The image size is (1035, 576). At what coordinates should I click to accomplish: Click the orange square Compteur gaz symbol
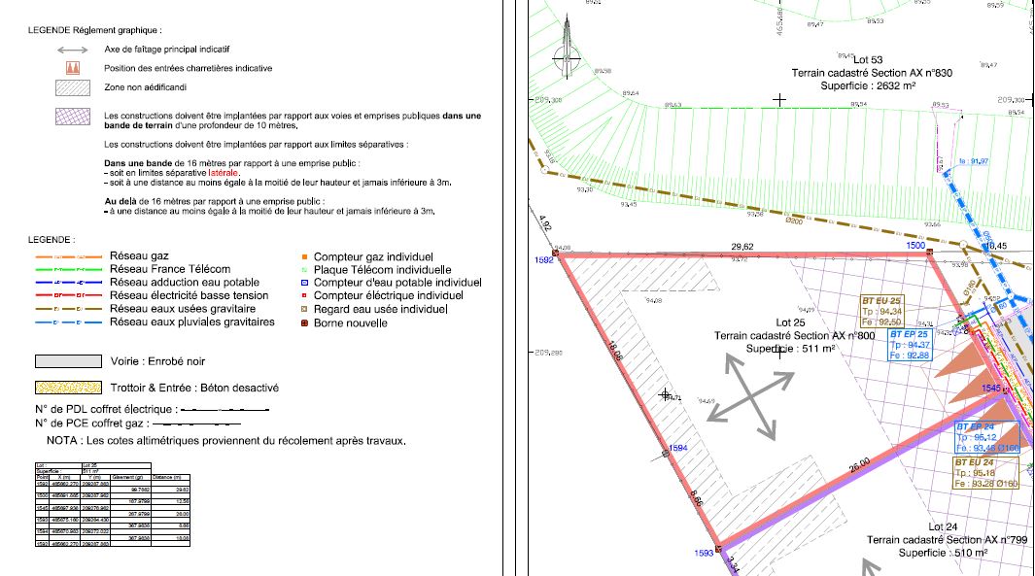point(304,256)
